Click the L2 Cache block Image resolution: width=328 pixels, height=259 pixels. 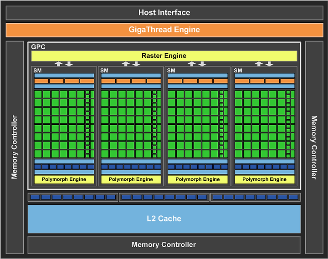164,218
